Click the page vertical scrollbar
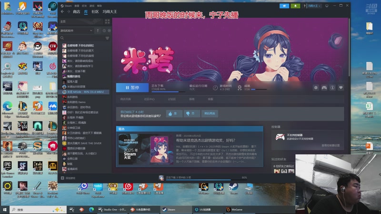Viewport: 381px width, 214px height. click(349, 47)
